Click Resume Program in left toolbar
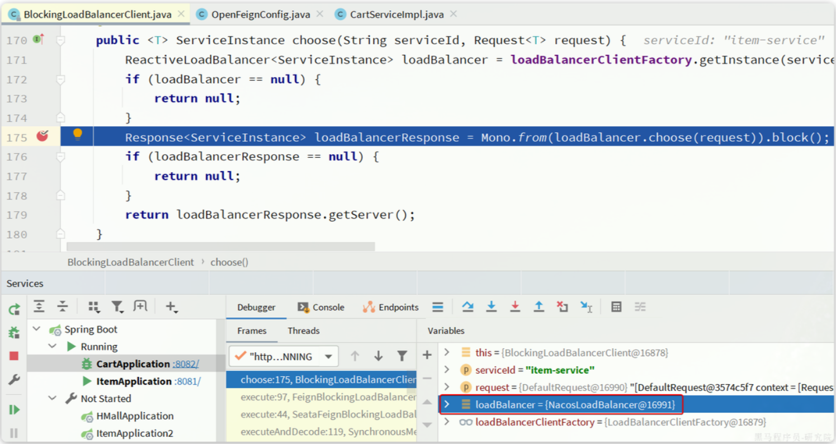This screenshot has width=836, height=444. click(14, 409)
